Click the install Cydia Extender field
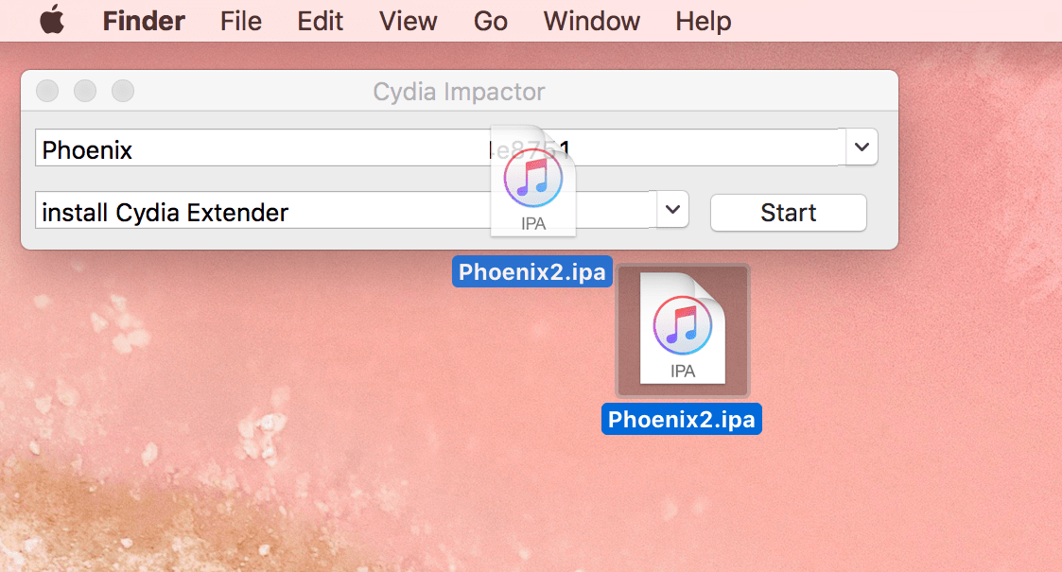 [x=346, y=210]
